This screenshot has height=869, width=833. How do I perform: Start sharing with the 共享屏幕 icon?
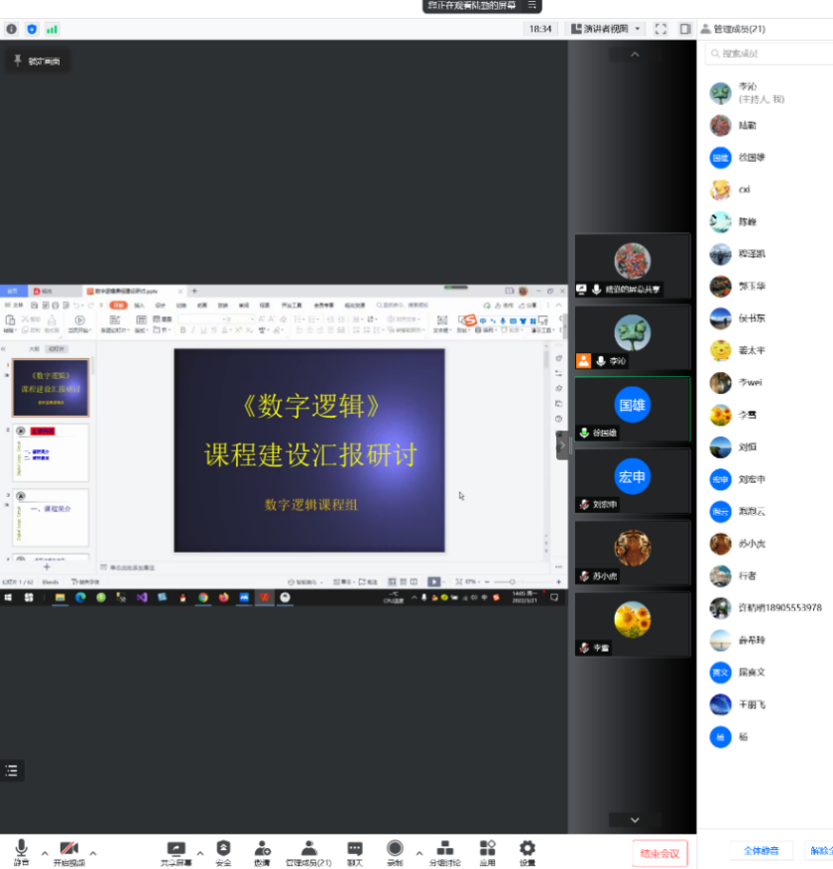click(x=177, y=850)
